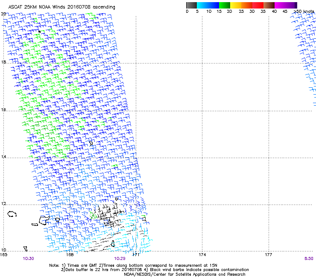Click the latitude label "20"
The width and height of the screenshot is (316, 277).
pos(3,14)
